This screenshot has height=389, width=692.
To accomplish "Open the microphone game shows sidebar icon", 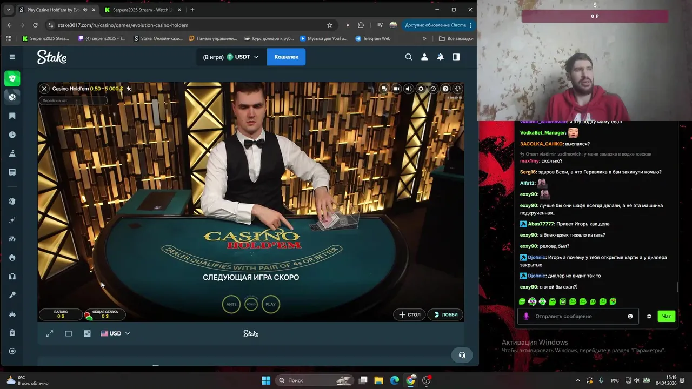I will tap(12, 295).
